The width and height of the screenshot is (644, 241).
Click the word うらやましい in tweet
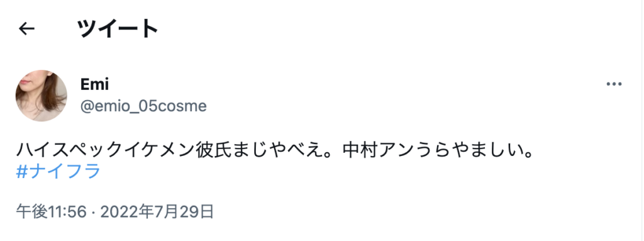coord(467,152)
